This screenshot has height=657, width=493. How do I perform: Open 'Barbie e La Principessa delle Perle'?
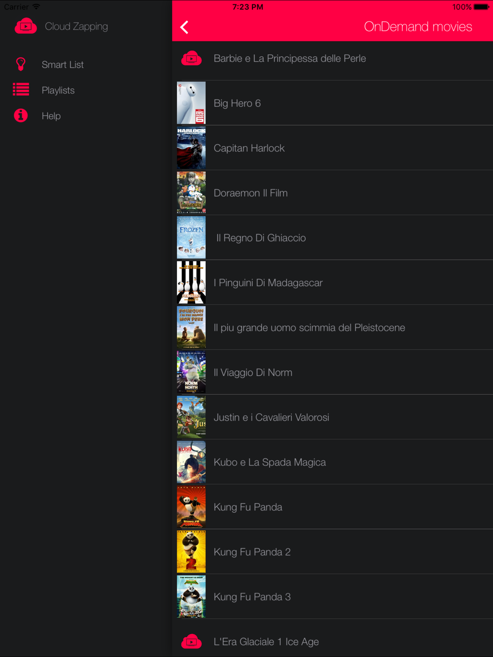pyautogui.click(x=290, y=59)
